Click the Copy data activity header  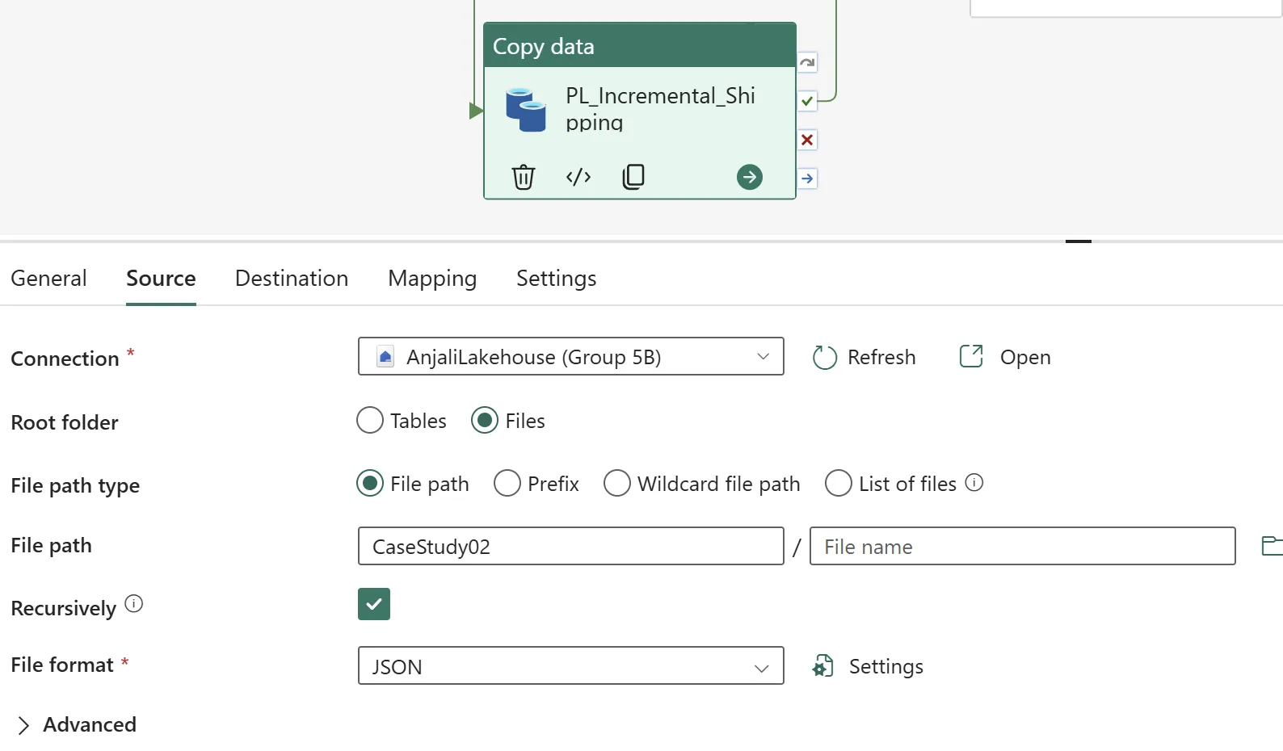[640, 46]
